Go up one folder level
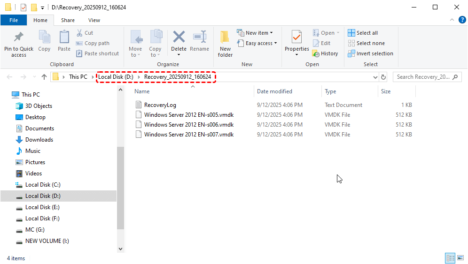 coord(44,77)
